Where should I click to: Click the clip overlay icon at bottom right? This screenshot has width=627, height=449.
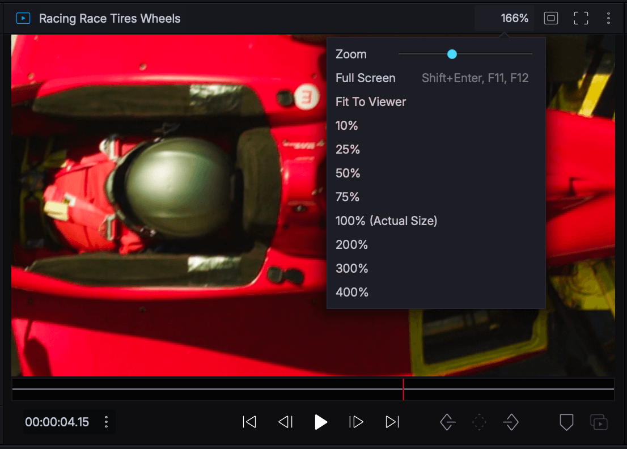tap(599, 422)
